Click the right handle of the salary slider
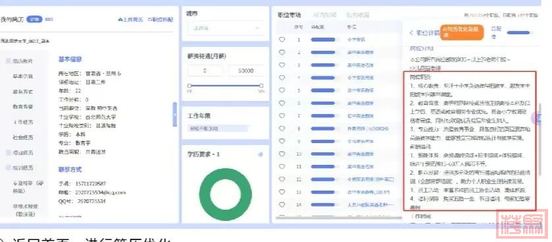The image size is (552, 242). tap(262, 86)
